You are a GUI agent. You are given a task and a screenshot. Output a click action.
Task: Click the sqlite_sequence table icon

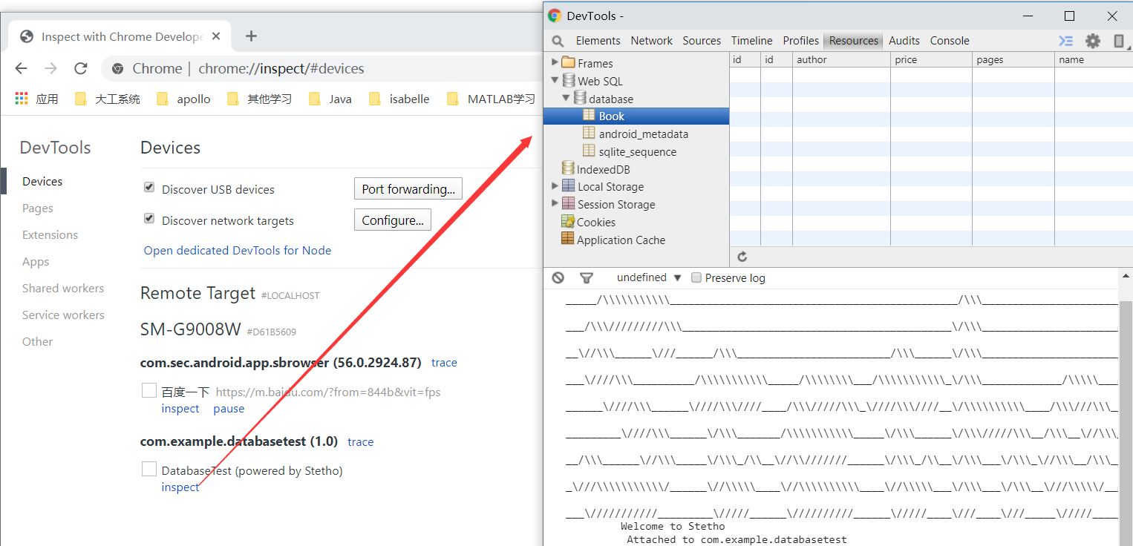pyautogui.click(x=589, y=151)
